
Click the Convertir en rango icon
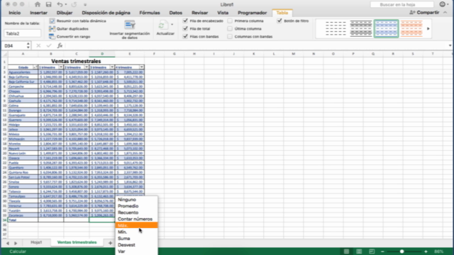click(52, 36)
